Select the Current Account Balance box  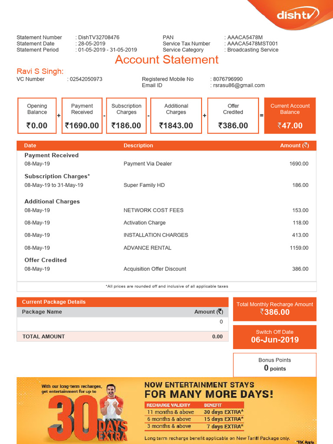[290, 115]
